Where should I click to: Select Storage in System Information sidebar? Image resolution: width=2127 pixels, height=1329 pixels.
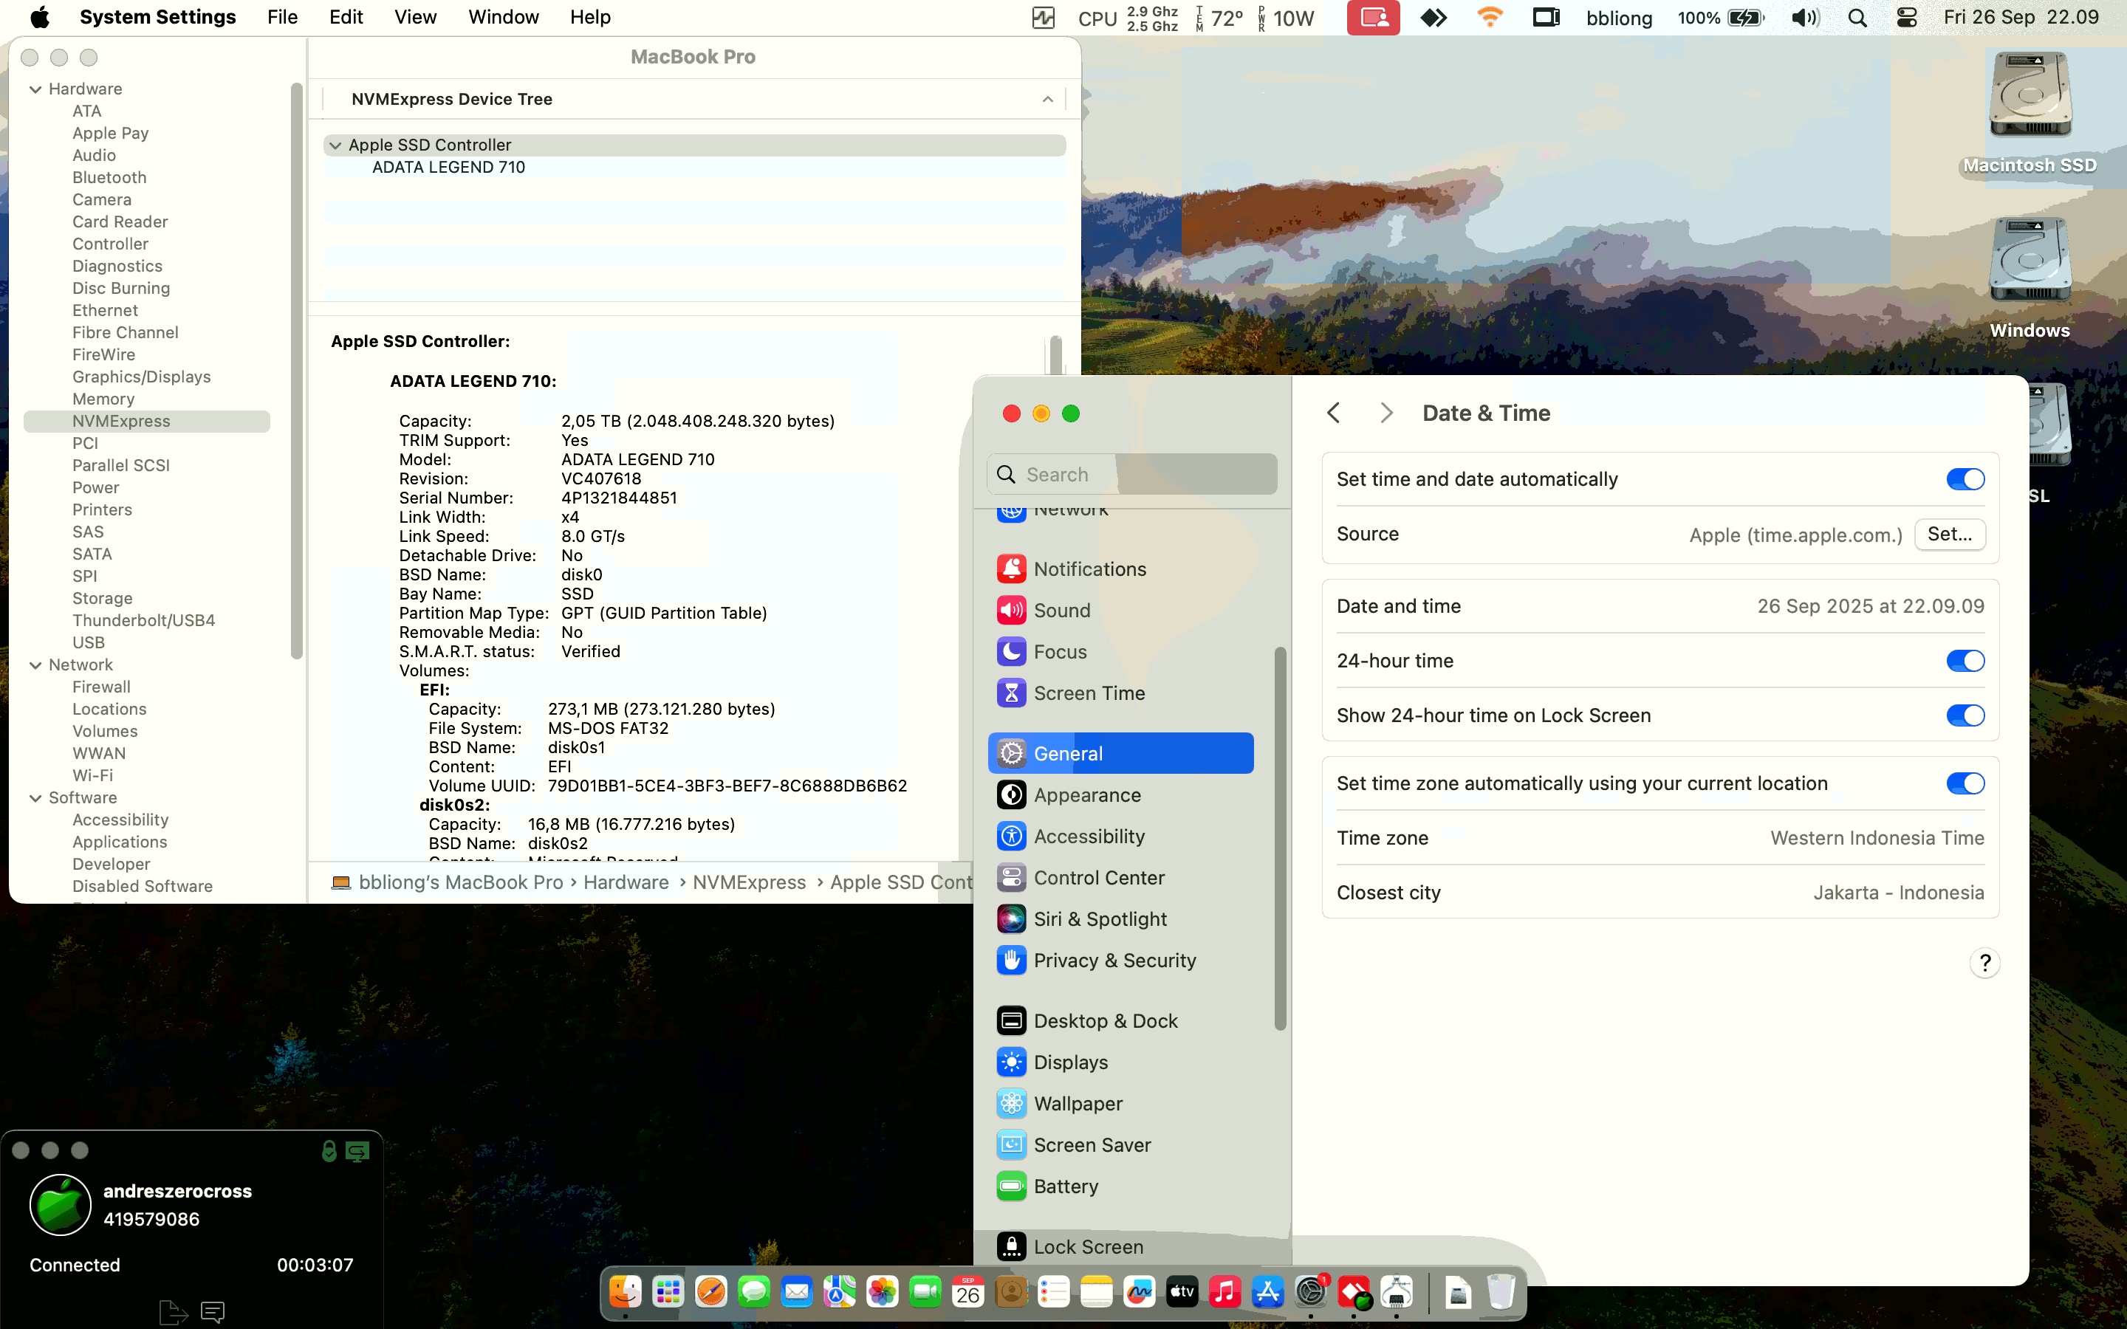[x=102, y=599]
